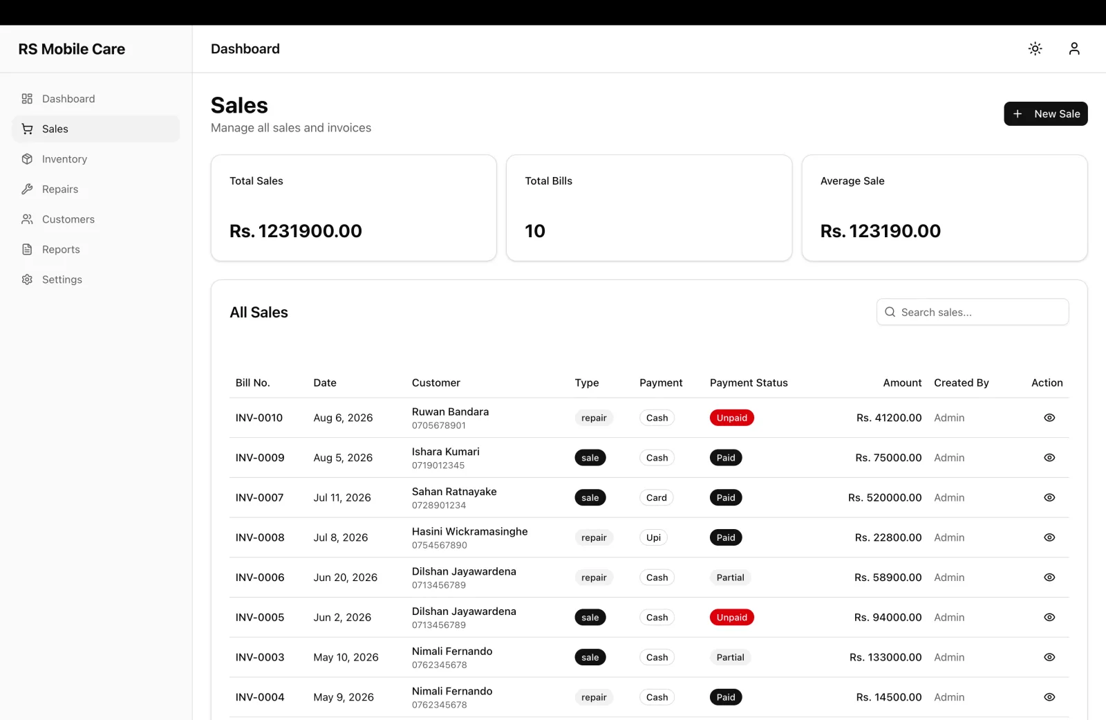Click the RS Mobile Care logo text
1106x720 pixels.
pos(72,49)
